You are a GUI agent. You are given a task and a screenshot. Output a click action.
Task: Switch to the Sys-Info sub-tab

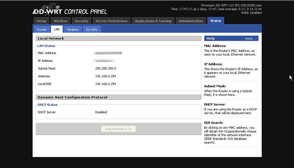(92, 30)
